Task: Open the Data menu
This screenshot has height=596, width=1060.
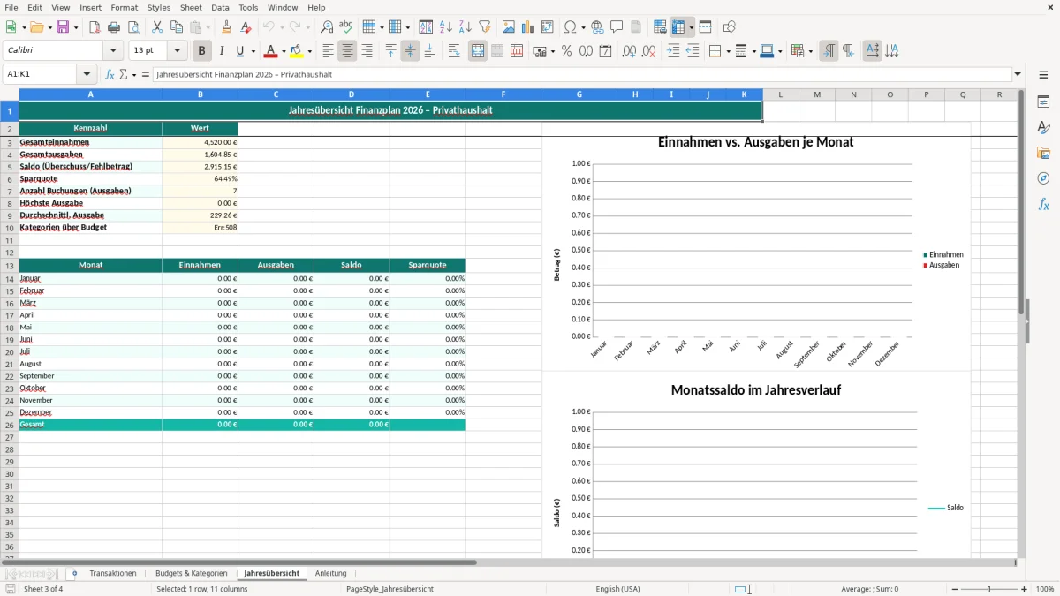Action: tap(220, 7)
